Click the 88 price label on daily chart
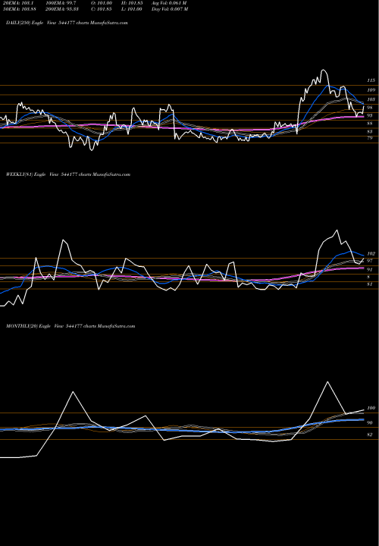 pos(370,124)
